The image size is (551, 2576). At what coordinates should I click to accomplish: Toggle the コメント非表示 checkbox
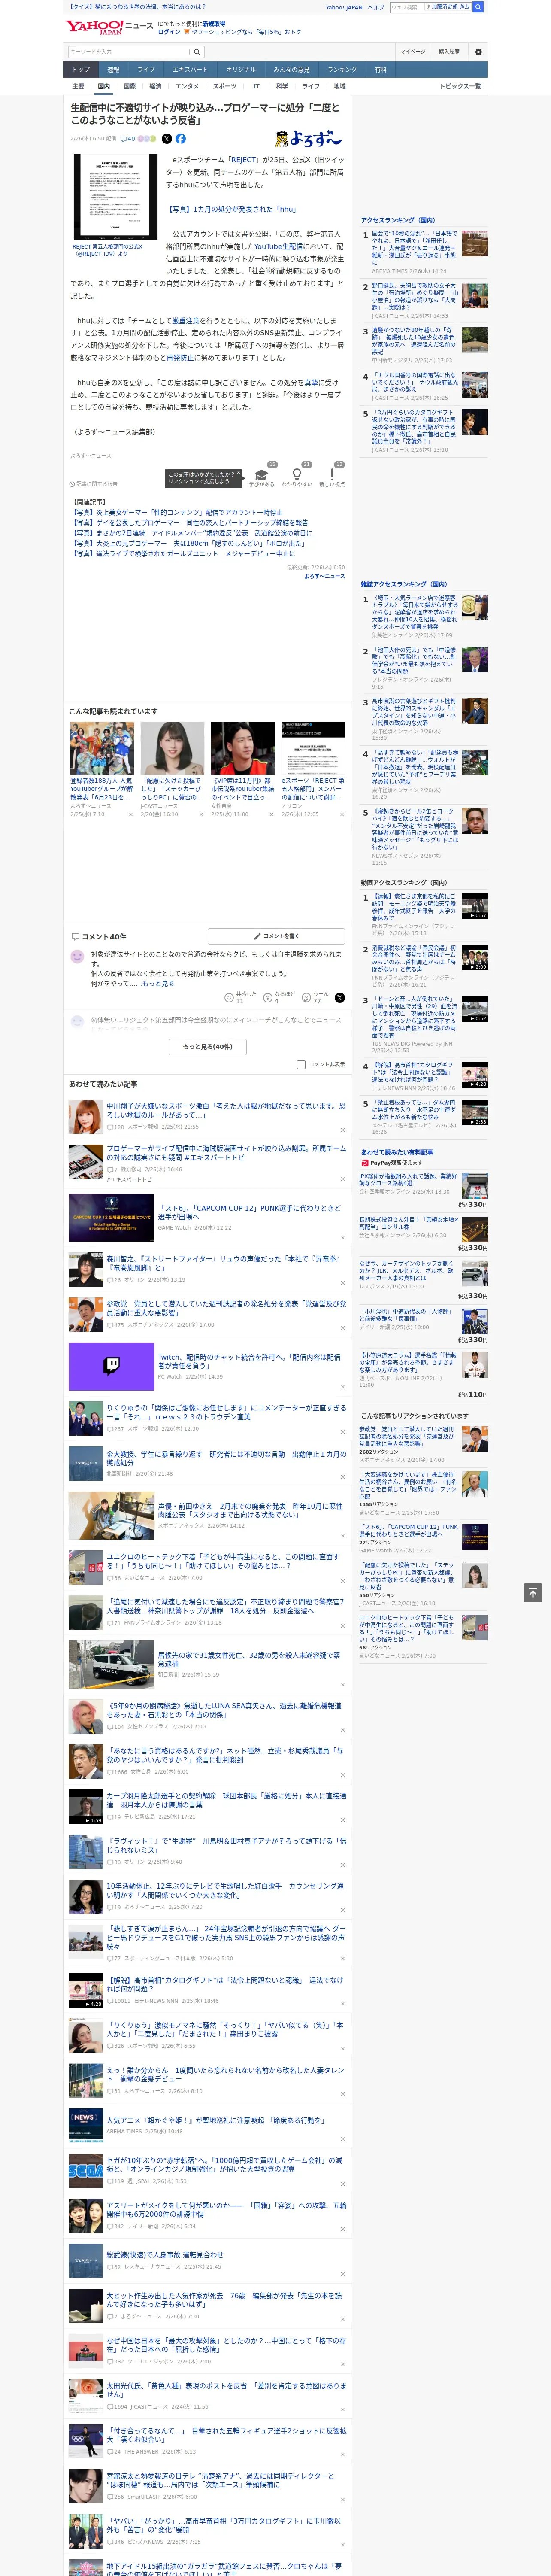tap(301, 1065)
